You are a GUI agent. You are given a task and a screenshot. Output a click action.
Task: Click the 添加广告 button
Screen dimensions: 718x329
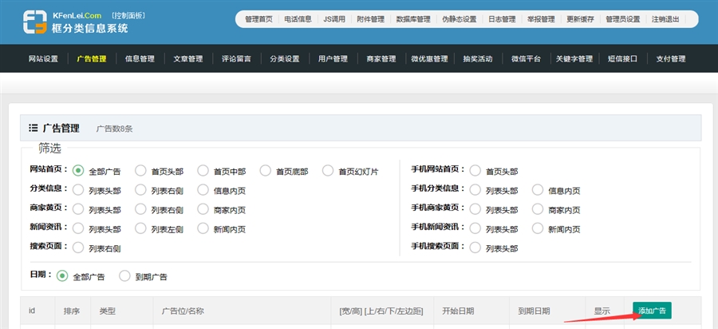pos(653,311)
